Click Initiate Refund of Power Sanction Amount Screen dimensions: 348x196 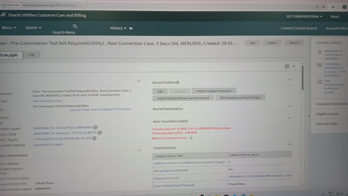click(184, 98)
